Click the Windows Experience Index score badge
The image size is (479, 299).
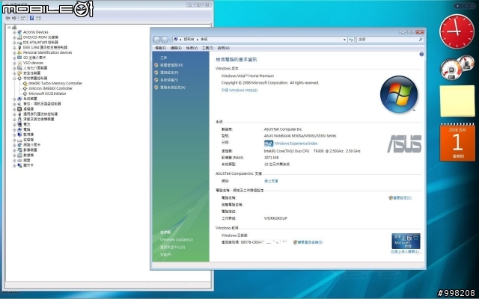click(x=269, y=144)
